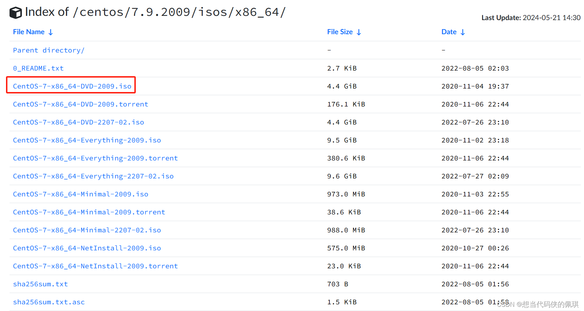Sort the list by Date header
584x311 pixels.
tap(449, 32)
